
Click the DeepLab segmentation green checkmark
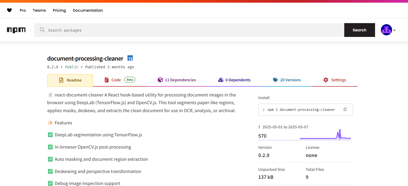[x=50, y=135]
